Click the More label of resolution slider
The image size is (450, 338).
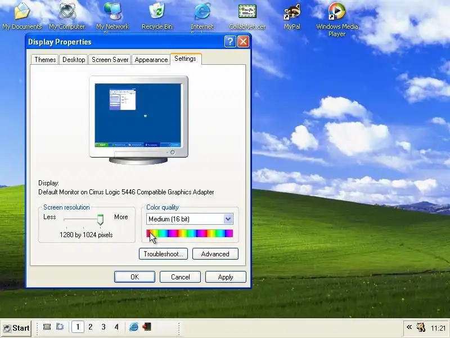(x=121, y=217)
